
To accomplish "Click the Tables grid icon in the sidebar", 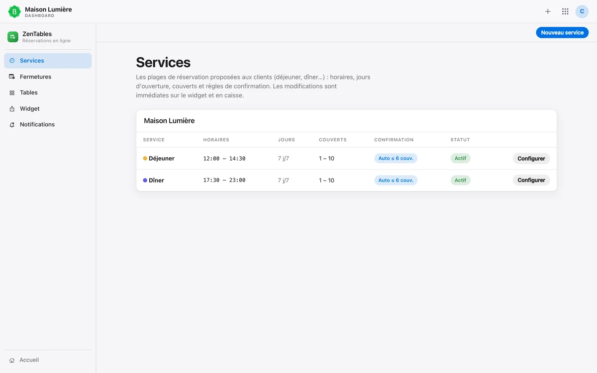I will 12,93.
